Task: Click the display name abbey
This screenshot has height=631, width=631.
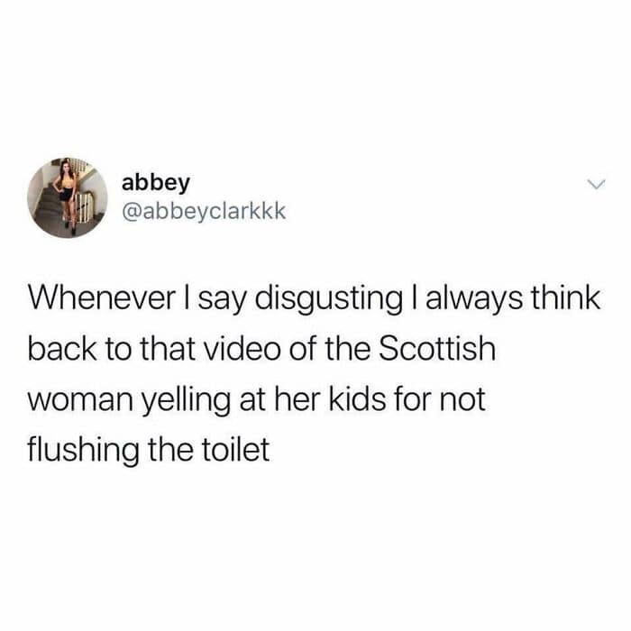Action: 155,183
